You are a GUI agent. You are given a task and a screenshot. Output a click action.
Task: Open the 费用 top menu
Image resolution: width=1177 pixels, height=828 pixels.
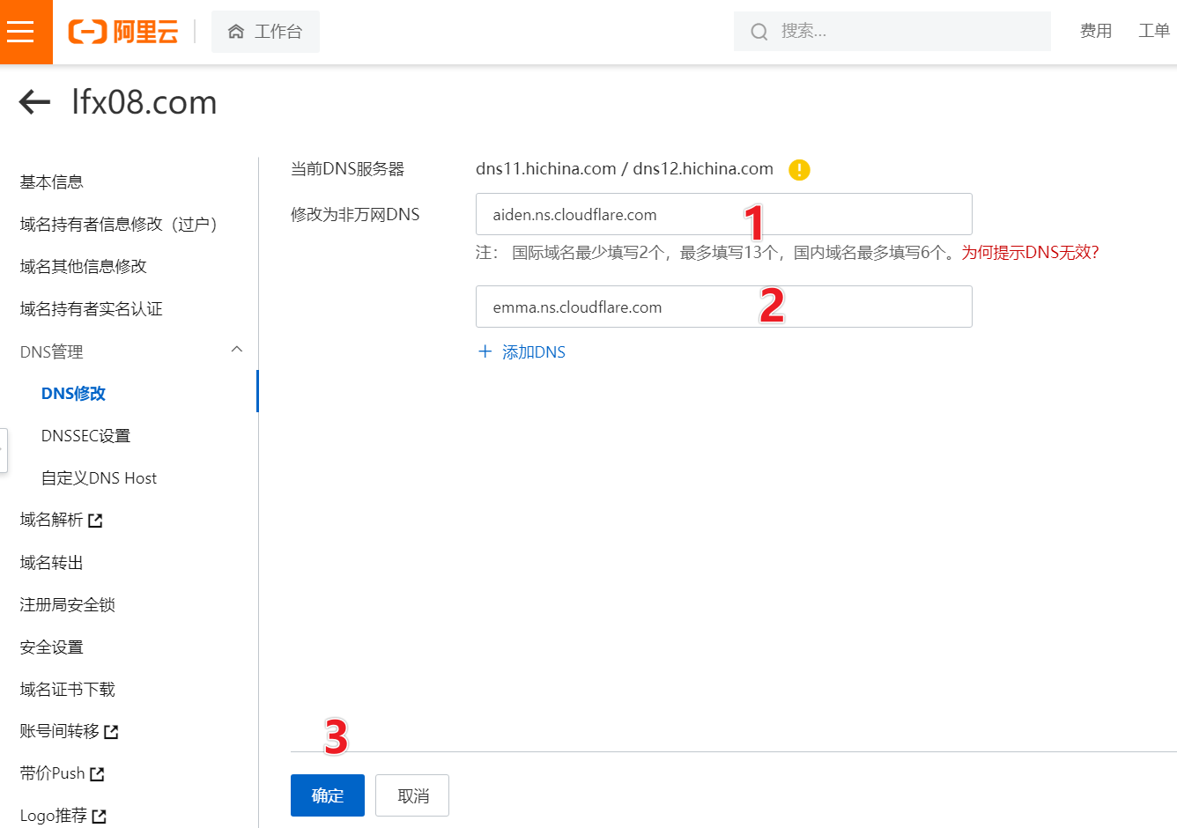[1096, 32]
